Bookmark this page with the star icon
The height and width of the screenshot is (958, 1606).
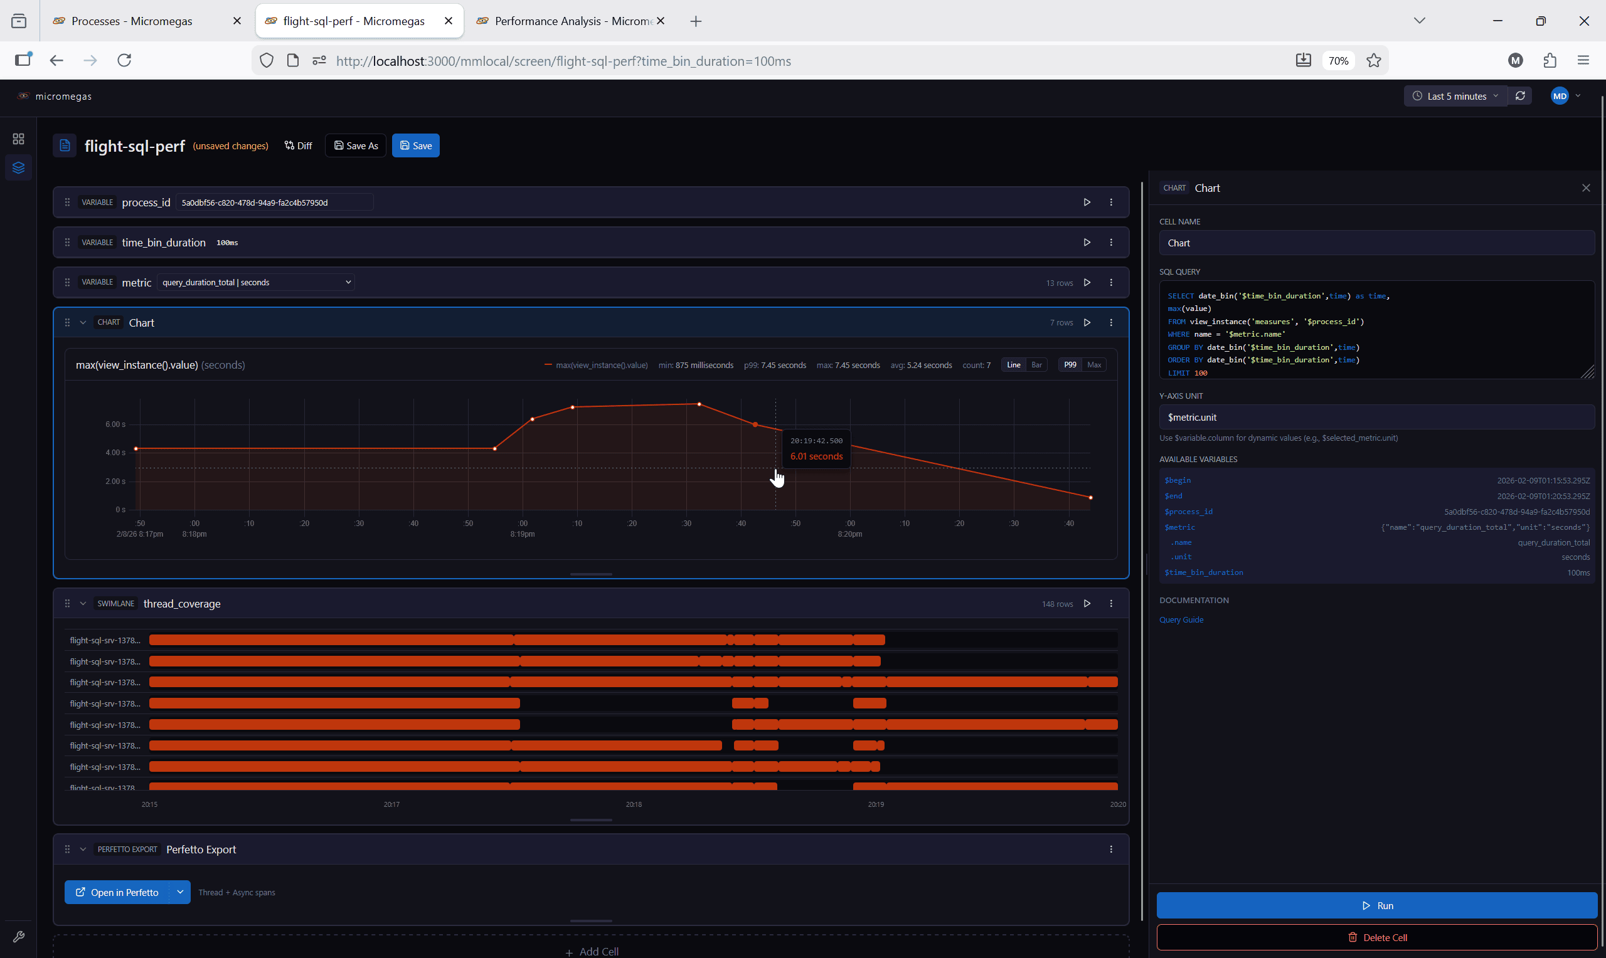[1373, 60]
